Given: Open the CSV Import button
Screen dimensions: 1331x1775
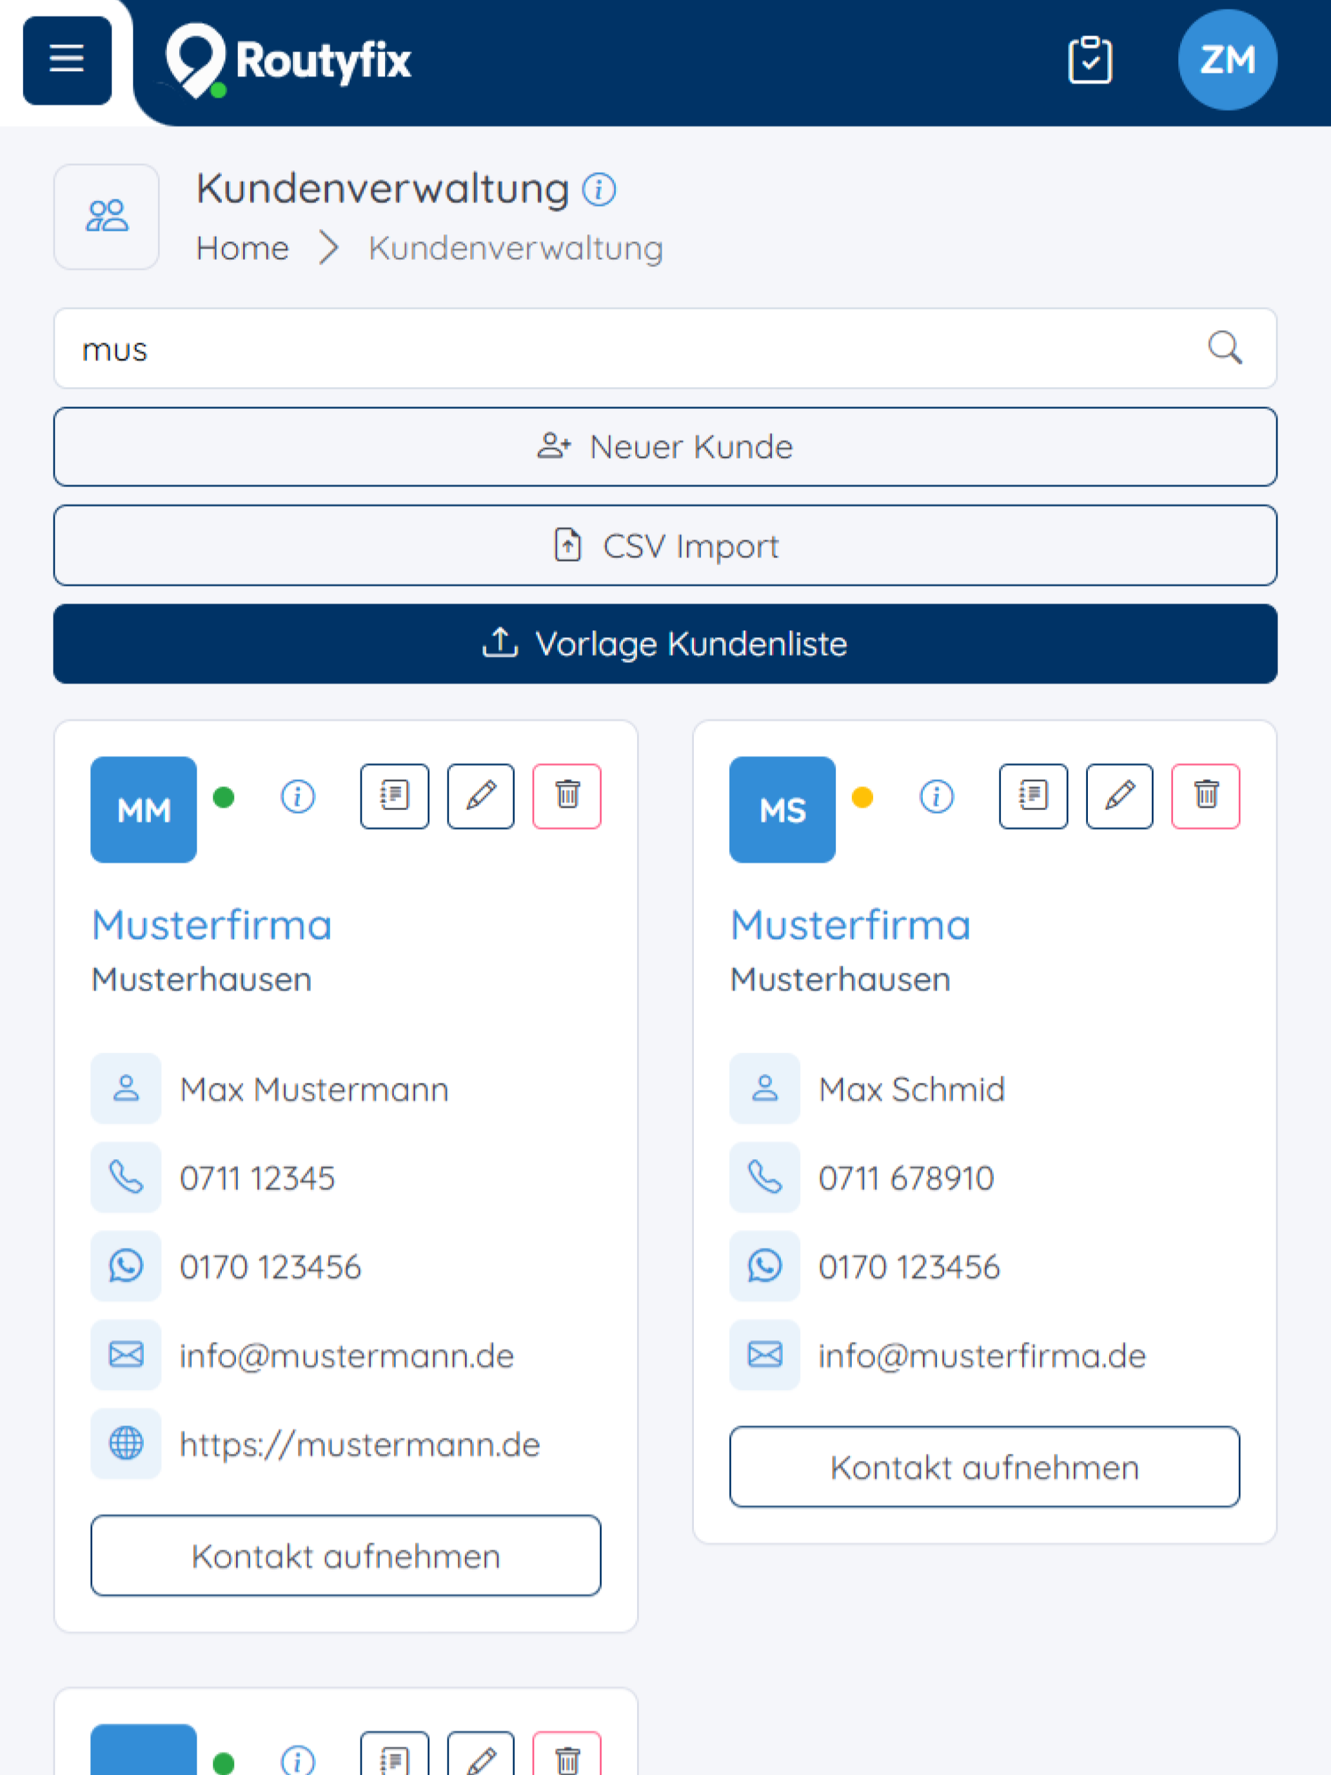Looking at the screenshot, I should [665, 546].
